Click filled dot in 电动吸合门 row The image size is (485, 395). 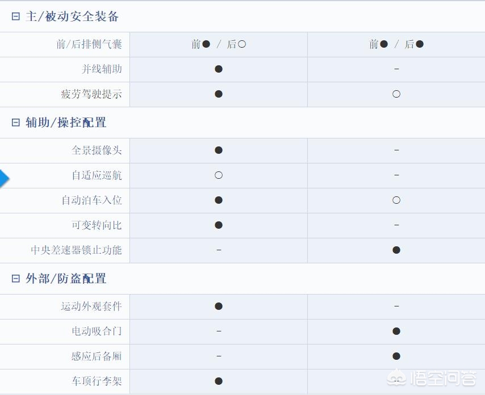tap(396, 331)
